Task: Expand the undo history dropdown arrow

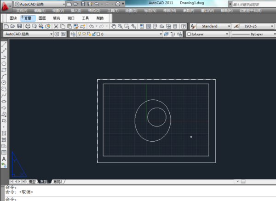Action: coord(96,26)
